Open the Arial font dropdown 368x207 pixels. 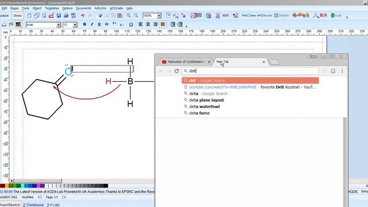pos(59,25)
